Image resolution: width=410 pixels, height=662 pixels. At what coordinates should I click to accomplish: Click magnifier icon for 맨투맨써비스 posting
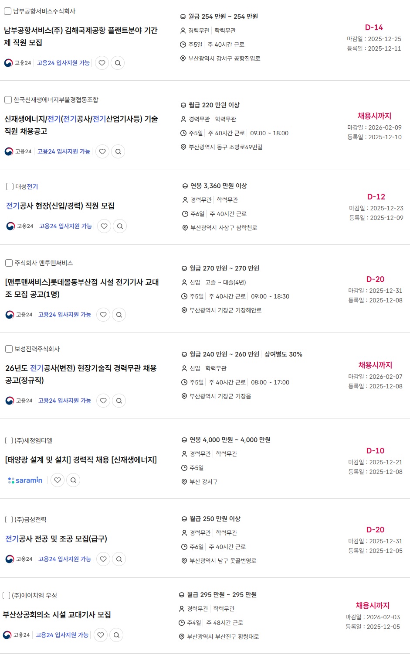119,315
